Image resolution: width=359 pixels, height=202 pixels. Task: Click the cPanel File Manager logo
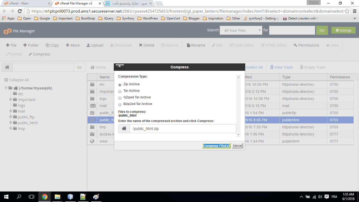click(x=19, y=31)
